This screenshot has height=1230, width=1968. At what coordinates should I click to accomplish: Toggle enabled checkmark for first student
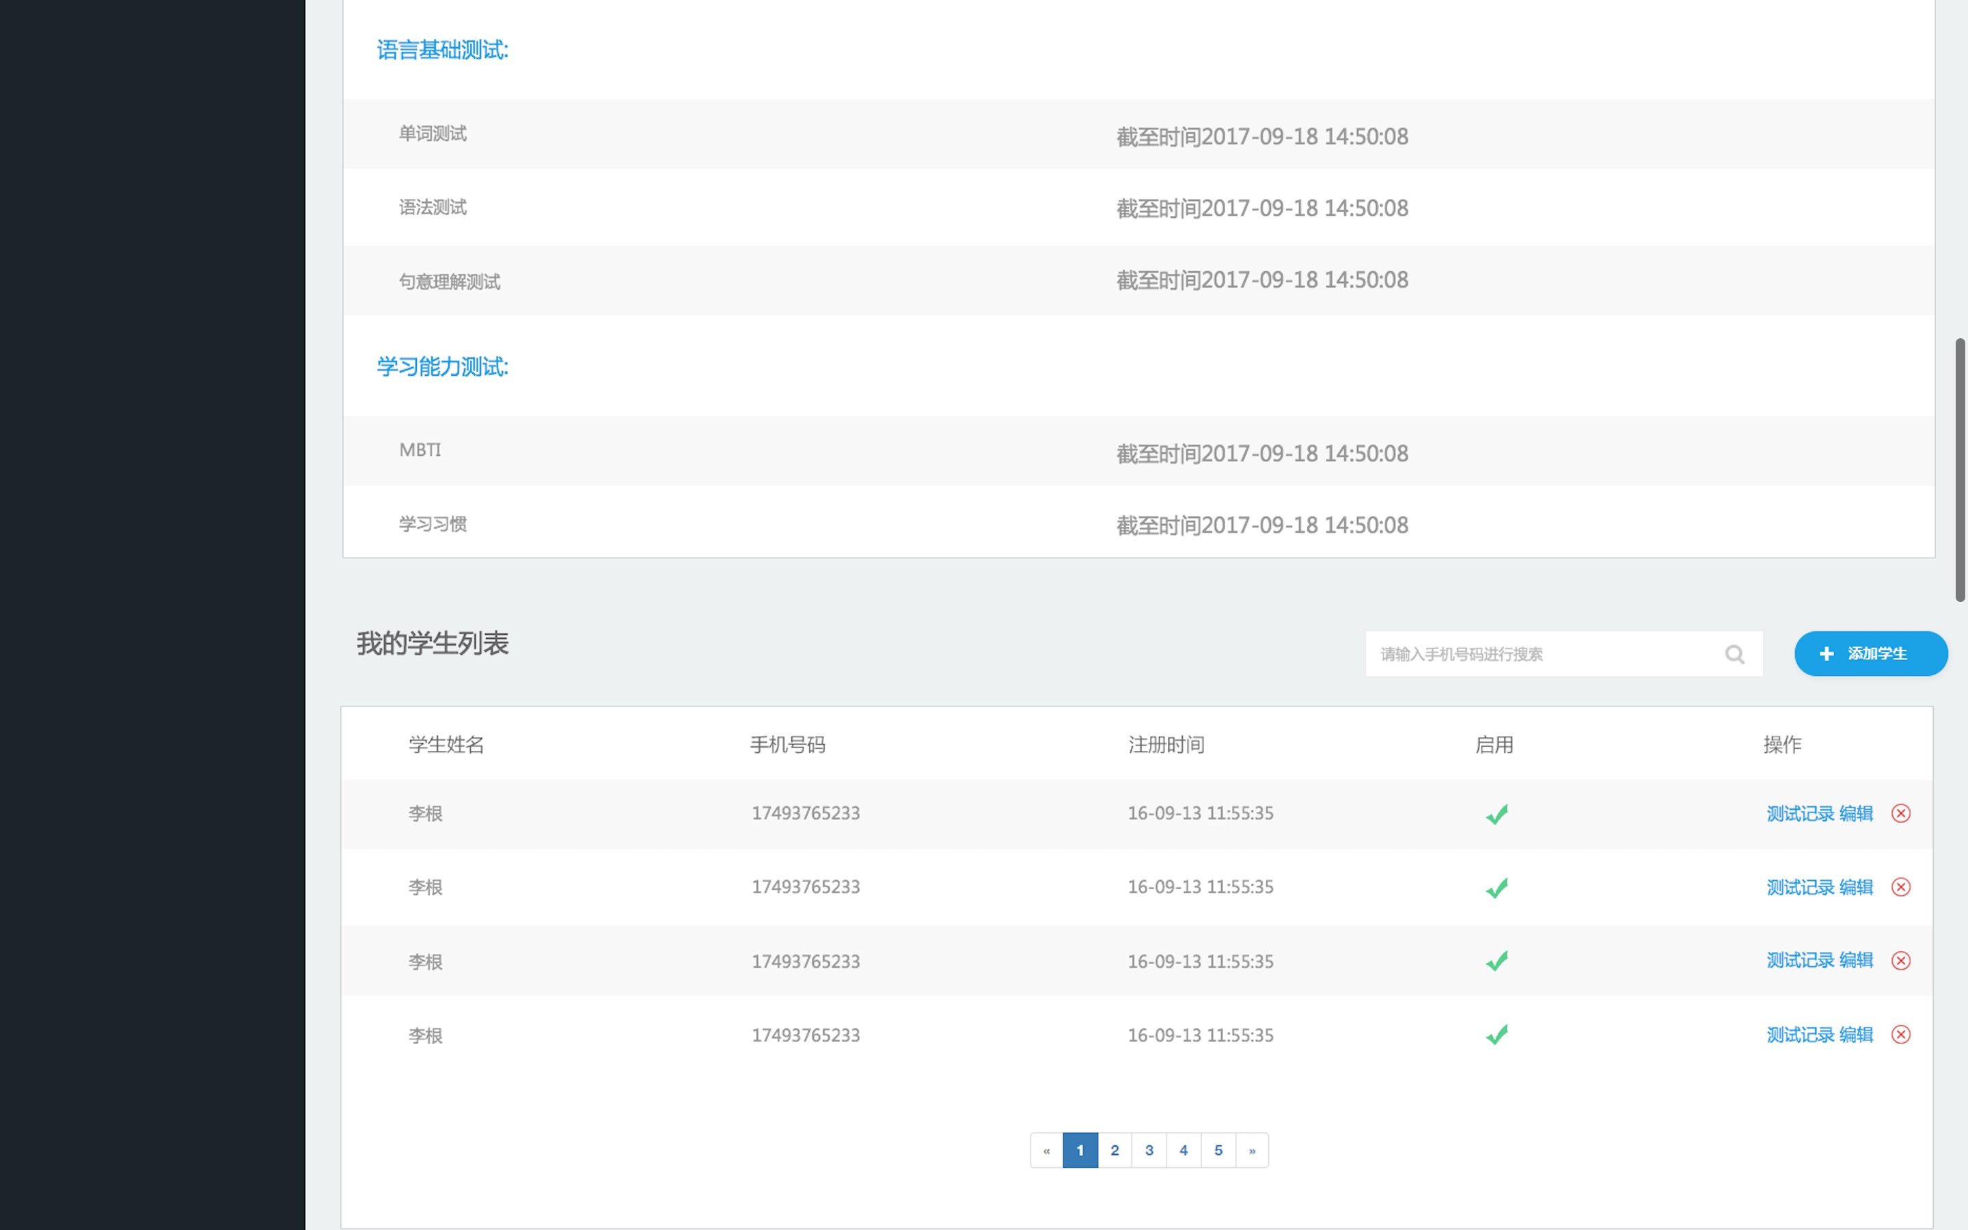1496,813
